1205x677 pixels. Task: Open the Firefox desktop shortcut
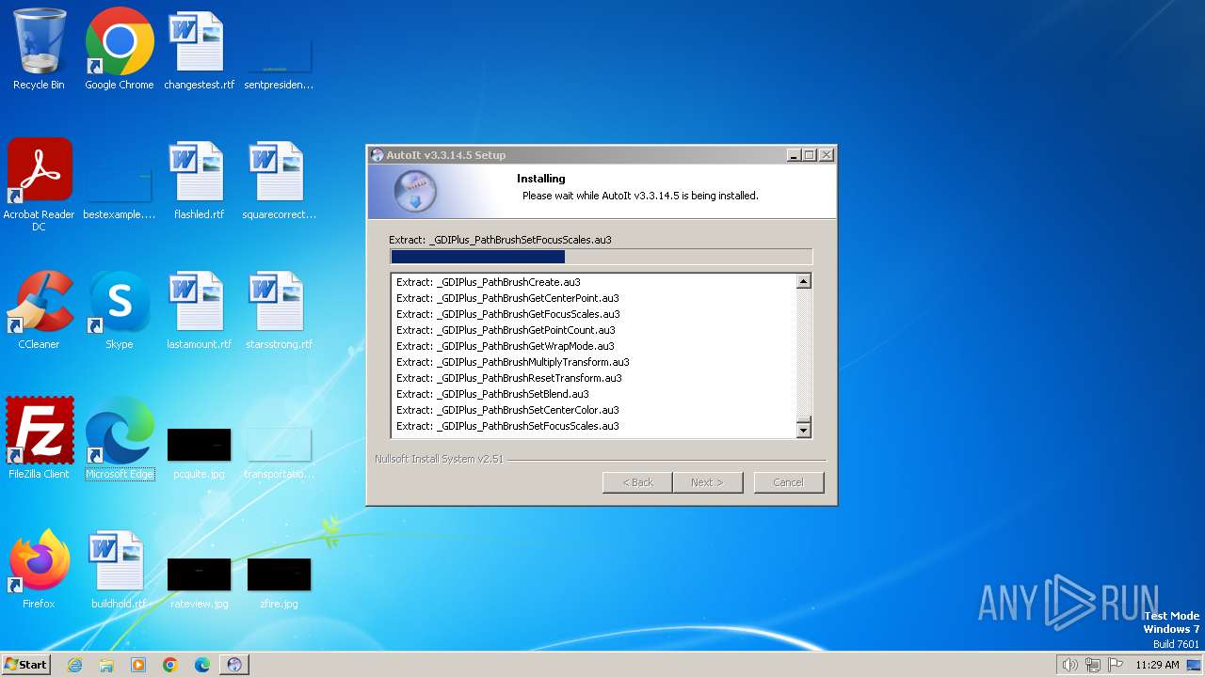pyautogui.click(x=39, y=568)
